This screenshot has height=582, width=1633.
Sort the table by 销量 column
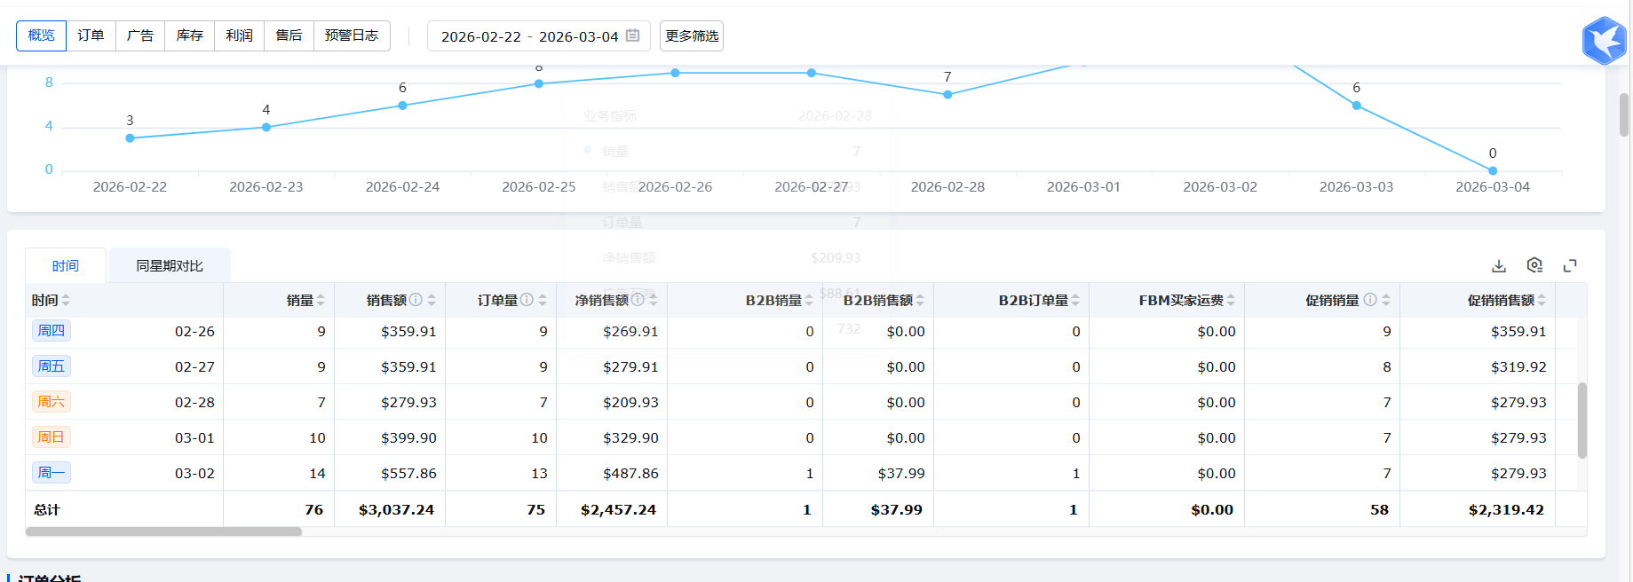coord(321,301)
